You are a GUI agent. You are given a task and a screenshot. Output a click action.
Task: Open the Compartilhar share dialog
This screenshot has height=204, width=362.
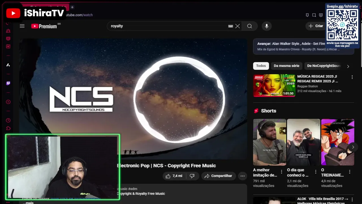pyautogui.click(x=218, y=176)
